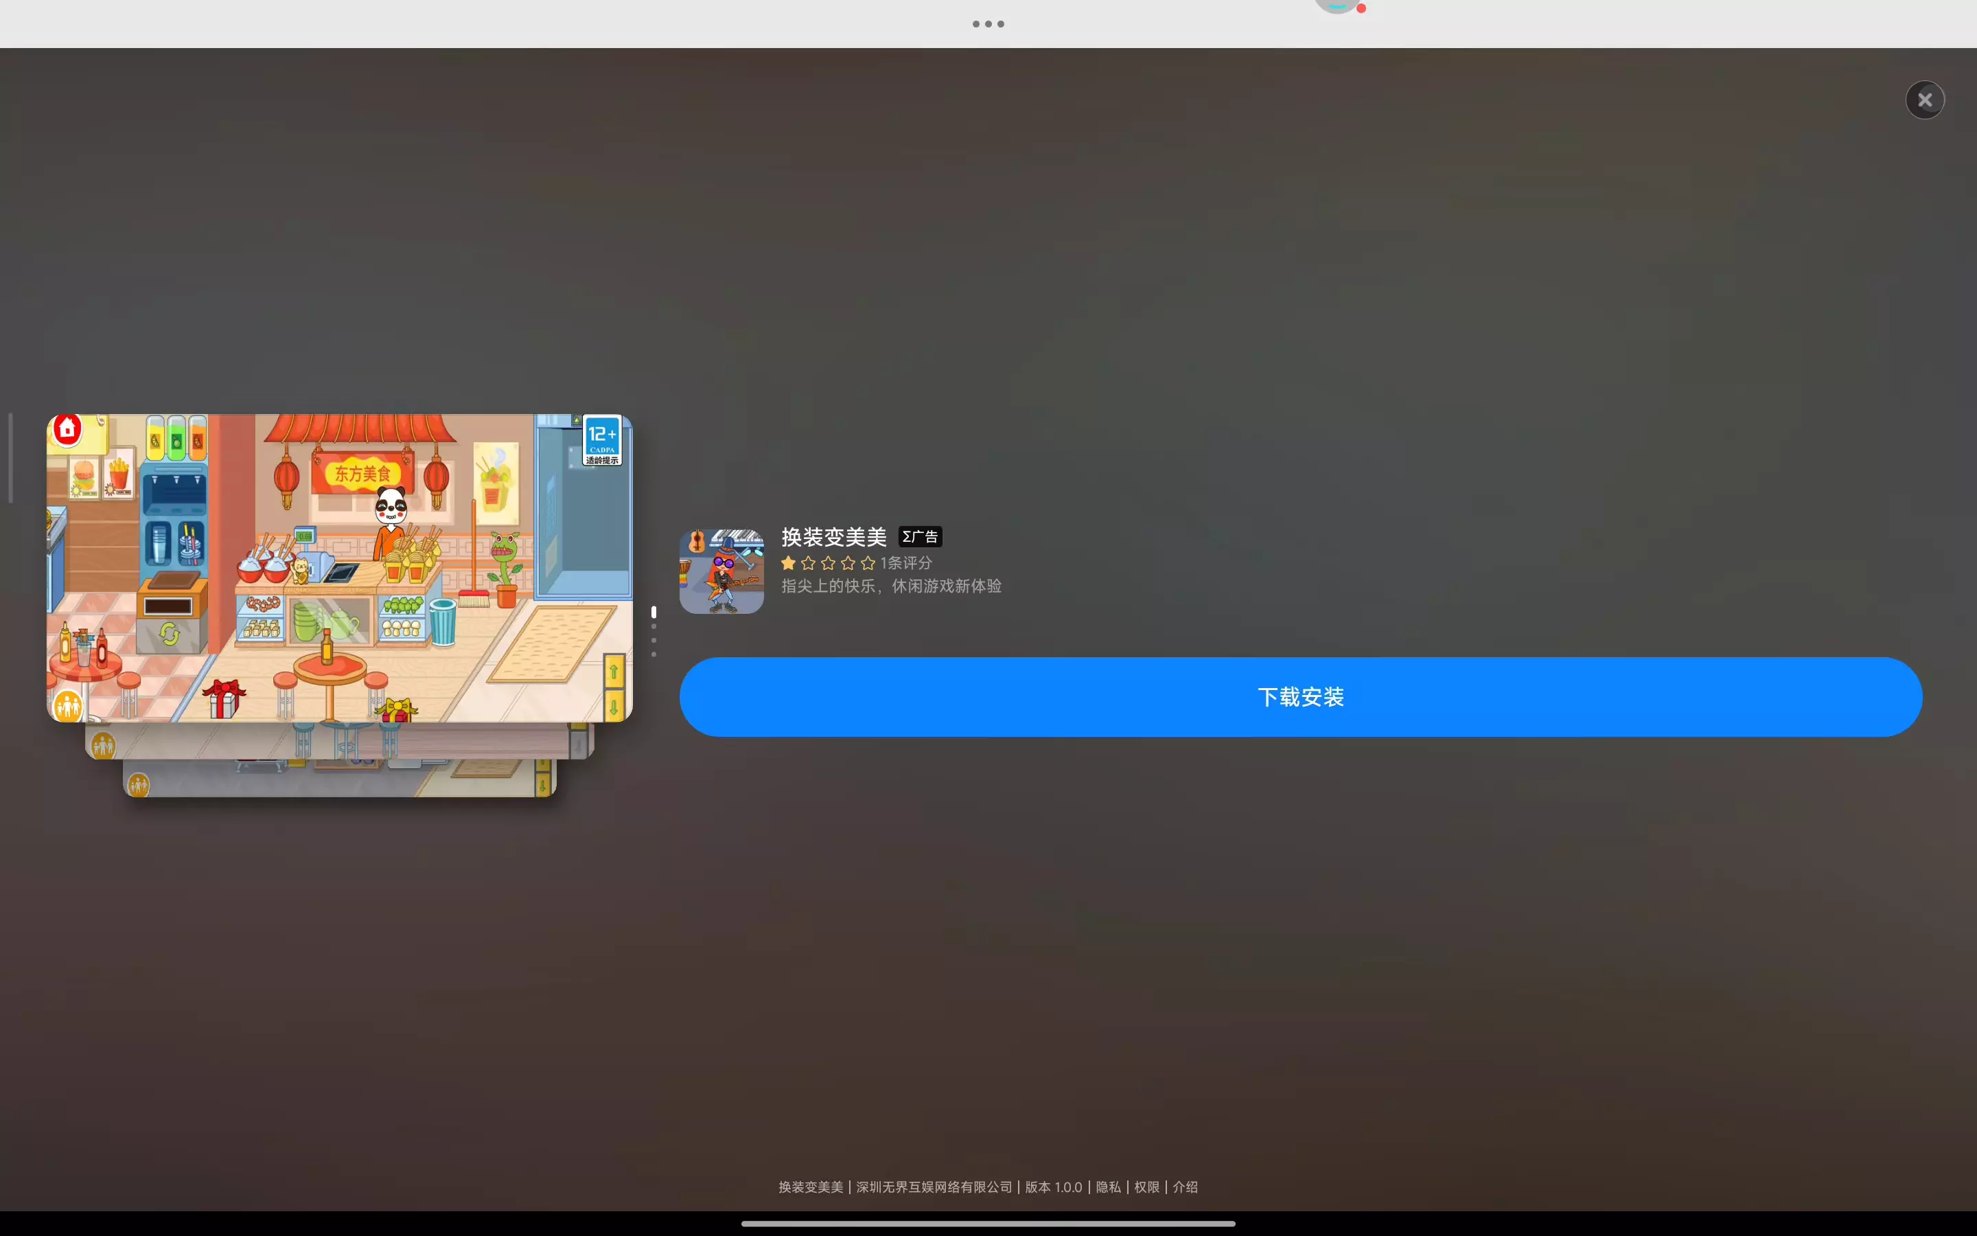Click the tagline 指尖上的快乐，休闲游戏新体验
Viewport: 1977px width, 1236px height.
tap(891, 586)
